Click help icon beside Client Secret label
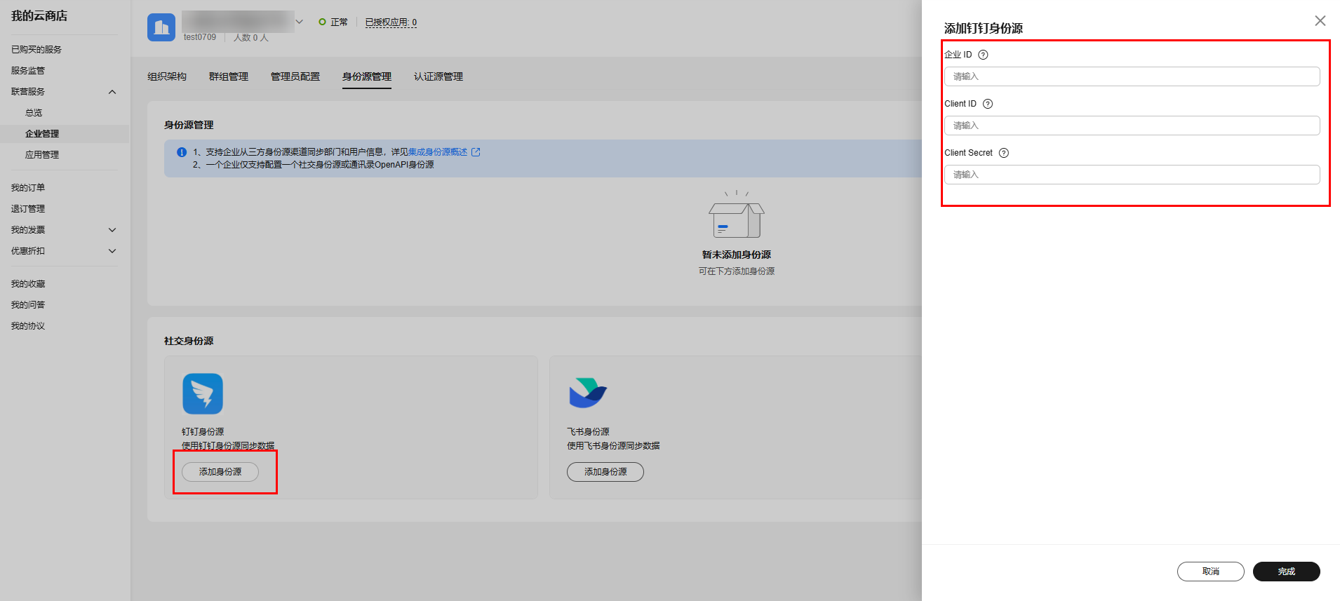 [x=1004, y=153]
